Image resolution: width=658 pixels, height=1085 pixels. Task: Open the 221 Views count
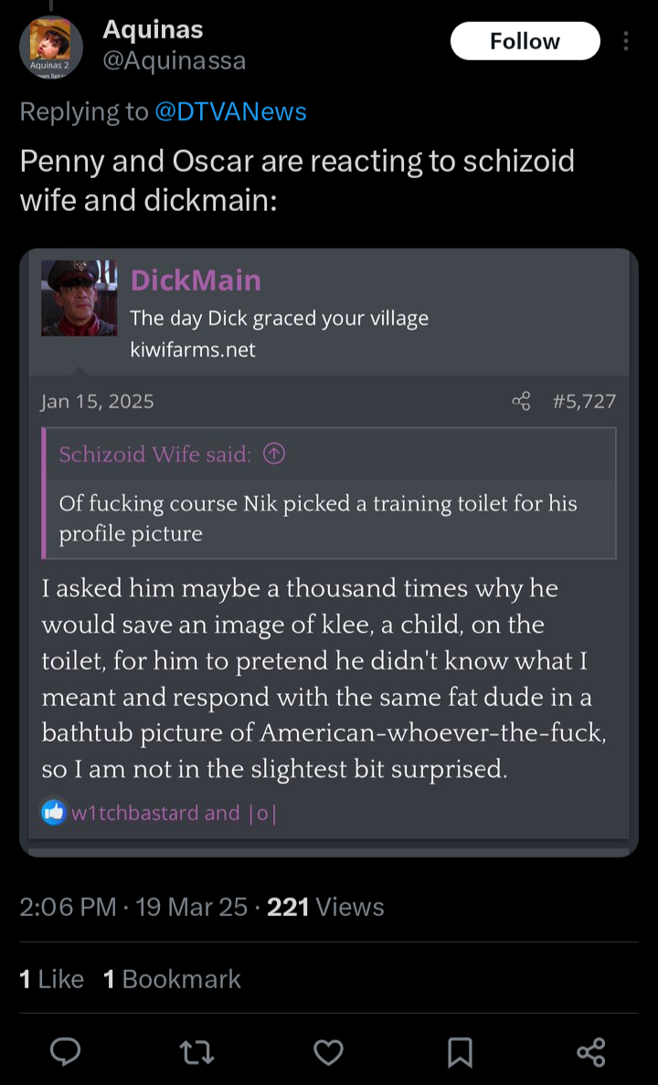pyautogui.click(x=324, y=907)
